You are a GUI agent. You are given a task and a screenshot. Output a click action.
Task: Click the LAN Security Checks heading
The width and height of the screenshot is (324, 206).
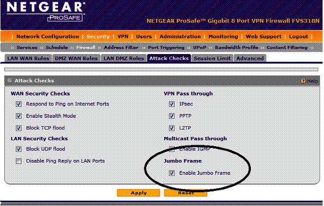(39, 139)
